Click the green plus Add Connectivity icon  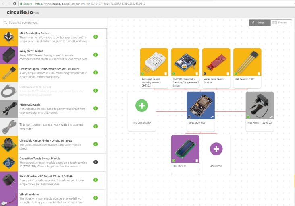click(142, 106)
